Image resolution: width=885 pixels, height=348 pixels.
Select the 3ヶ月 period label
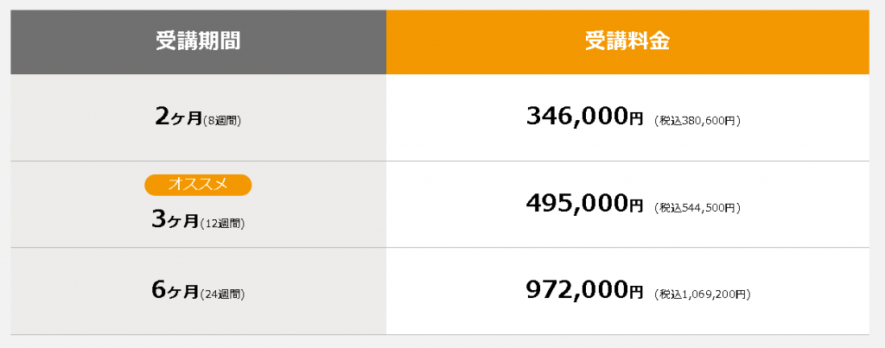[175, 219]
